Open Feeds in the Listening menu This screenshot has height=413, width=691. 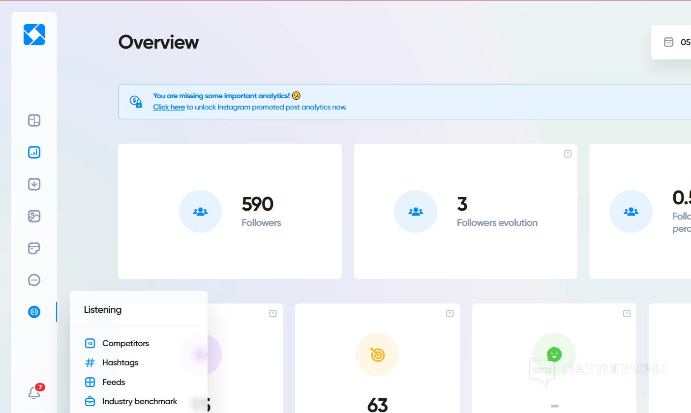click(x=114, y=382)
